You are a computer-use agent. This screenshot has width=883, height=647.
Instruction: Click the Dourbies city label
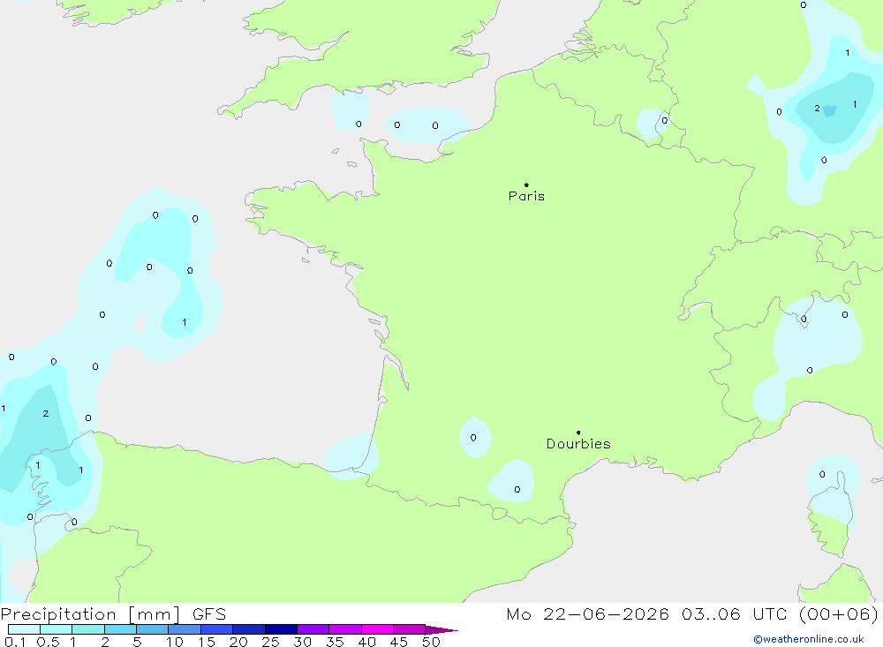[578, 444]
